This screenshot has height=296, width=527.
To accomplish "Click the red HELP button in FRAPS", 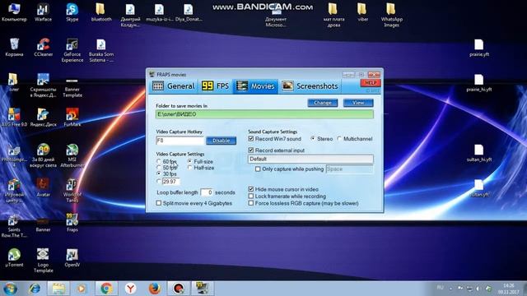I will coord(371,83).
